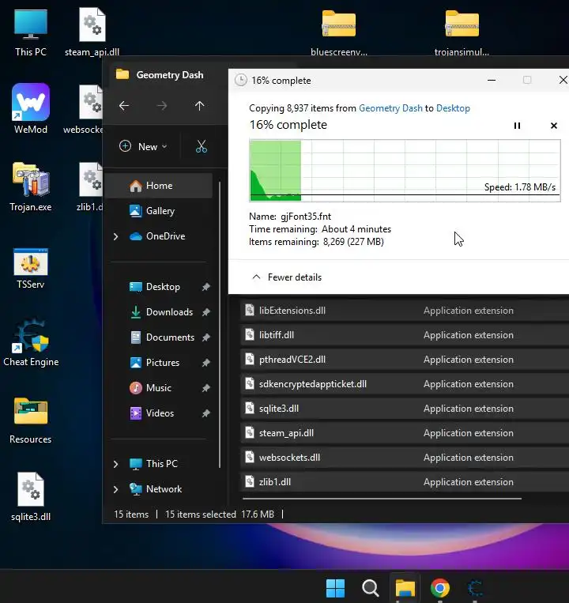Unpin Videos using its pin icon
Screen dimensions: 569x603
point(206,413)
